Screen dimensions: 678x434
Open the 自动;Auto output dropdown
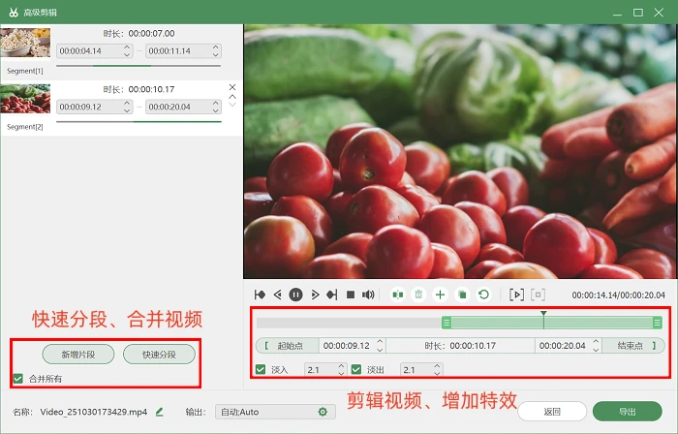275,412
